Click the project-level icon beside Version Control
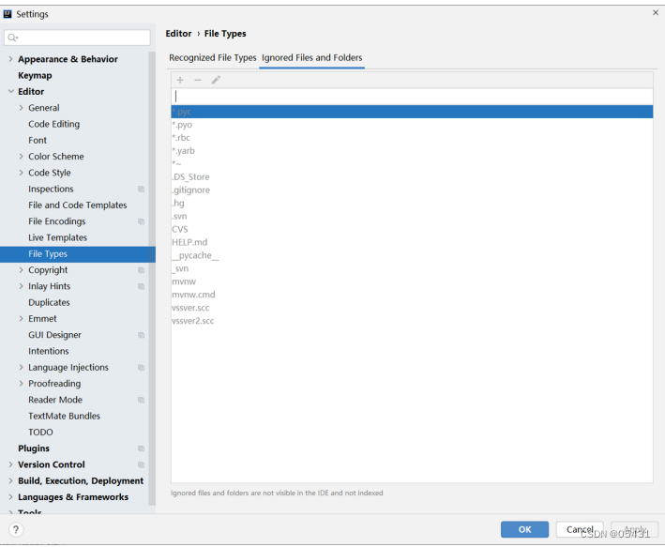Viewport: 665px width, 547px height. [142, 465]
